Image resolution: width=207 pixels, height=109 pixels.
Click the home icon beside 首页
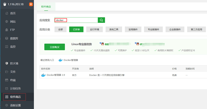(6, 13)
